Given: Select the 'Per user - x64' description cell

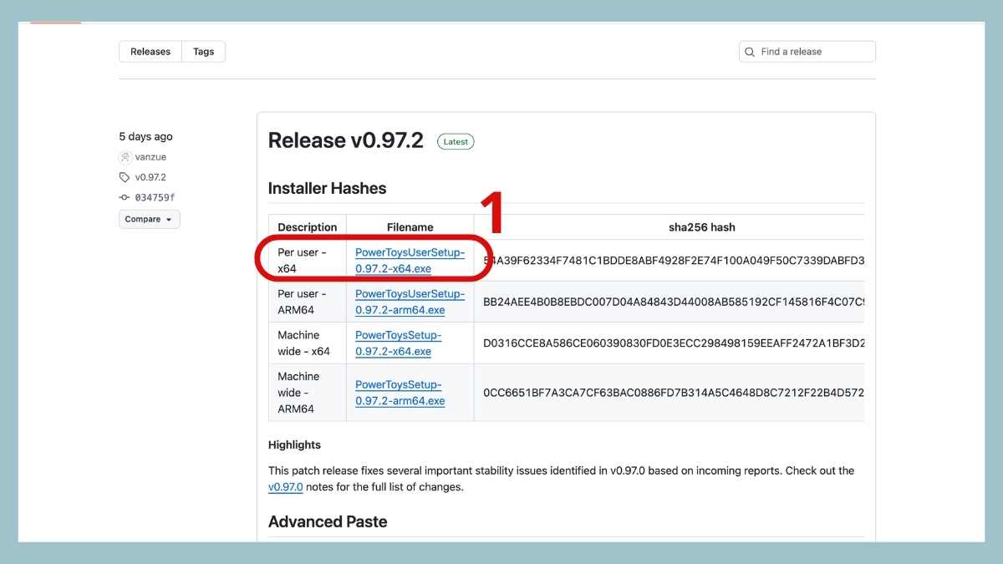Looking at the screenshot, I should pyautogui.click(x=308, y=261).
